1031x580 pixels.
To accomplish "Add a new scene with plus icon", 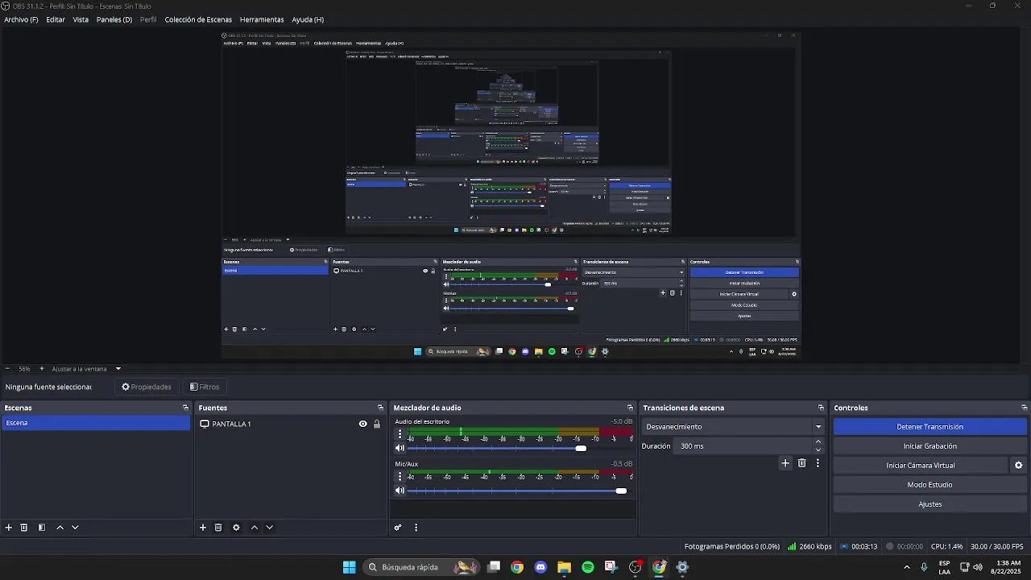I will point(9,528).
